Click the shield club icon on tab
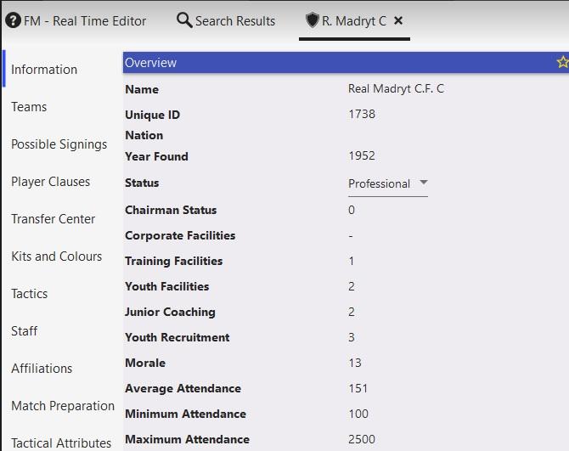The image size is (569, 451). point(312,20)
